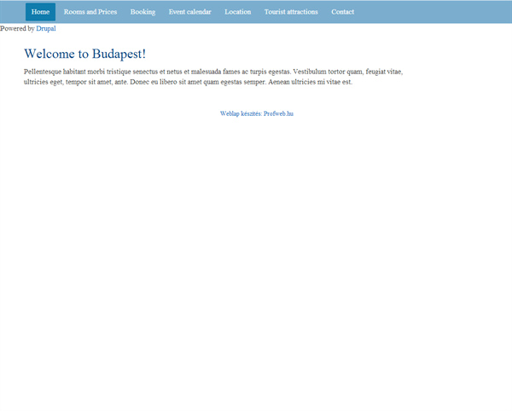This screenshot has width=512, height=411.
Task: Go to Rooms and Prices page
Action: tap(90, 12)
